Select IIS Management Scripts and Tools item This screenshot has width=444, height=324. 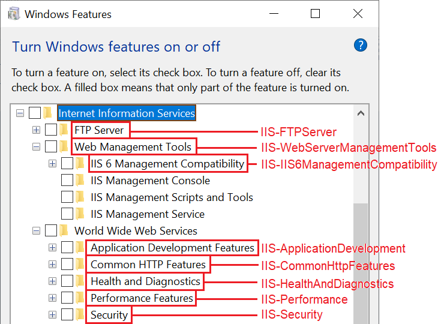[x=172, y=197]
